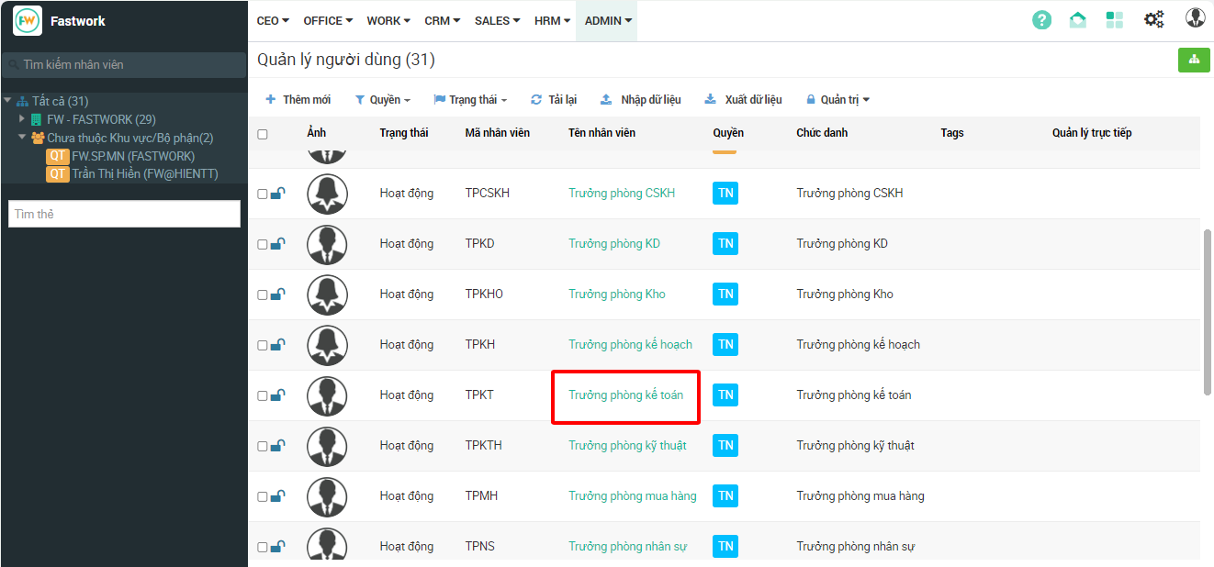Image resolution: width=1214 pixels, height=567 pixels.
Task: Click the user profile avatar icon
Action: tap(1195, 18)
